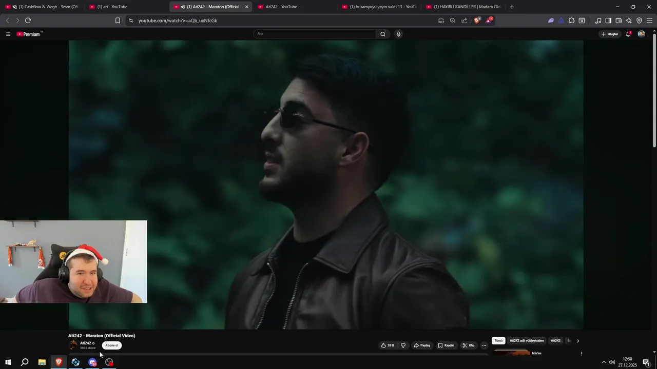657x369 pixels.
Task: Save video with Kaydet button
Action: pyautogui.click(x=446, y=345)
